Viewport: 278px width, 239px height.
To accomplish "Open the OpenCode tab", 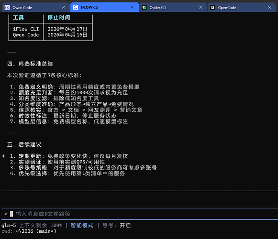I will 242,8.
